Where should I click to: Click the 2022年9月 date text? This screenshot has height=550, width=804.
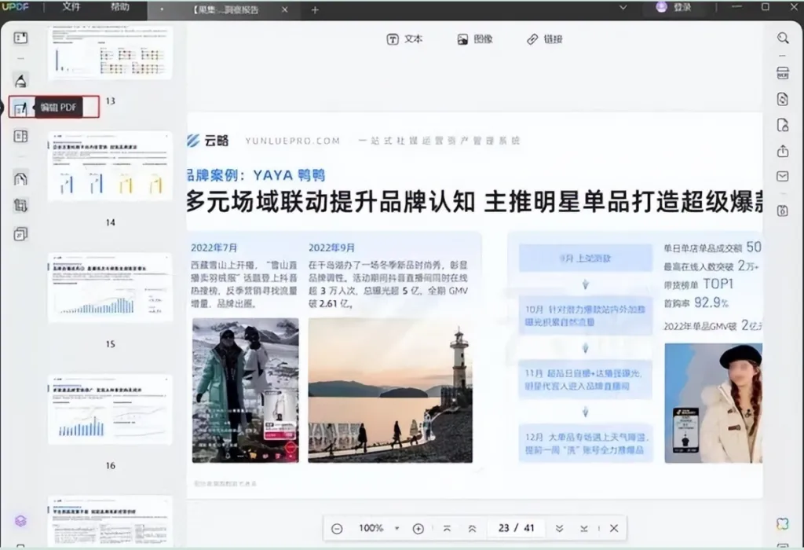pyautogui.click(x=332, y=247)
